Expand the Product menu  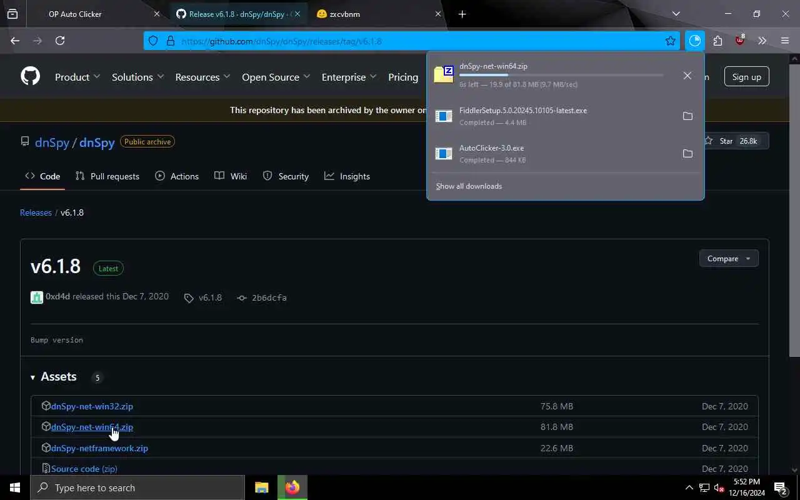77,77
